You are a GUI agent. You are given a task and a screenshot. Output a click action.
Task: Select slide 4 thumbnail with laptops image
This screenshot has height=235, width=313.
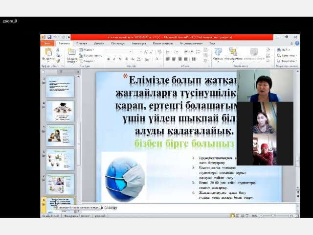tap(60, 111)
